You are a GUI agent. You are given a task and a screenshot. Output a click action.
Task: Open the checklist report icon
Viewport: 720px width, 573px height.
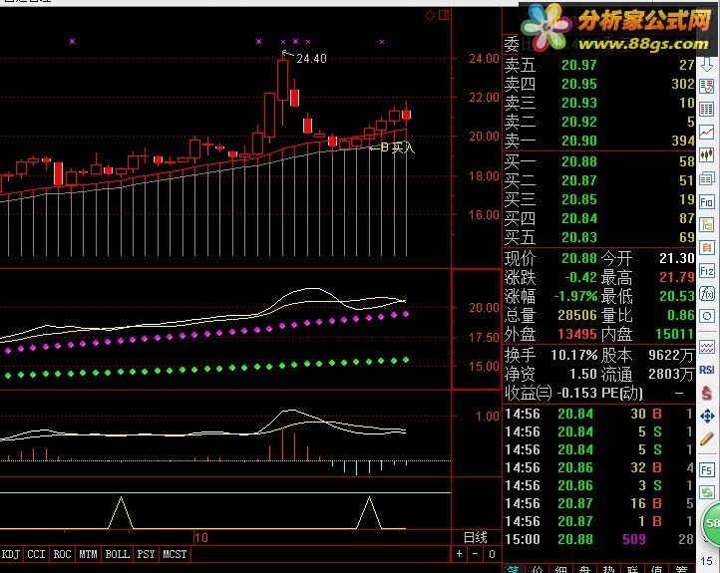[x=707, y=87]
